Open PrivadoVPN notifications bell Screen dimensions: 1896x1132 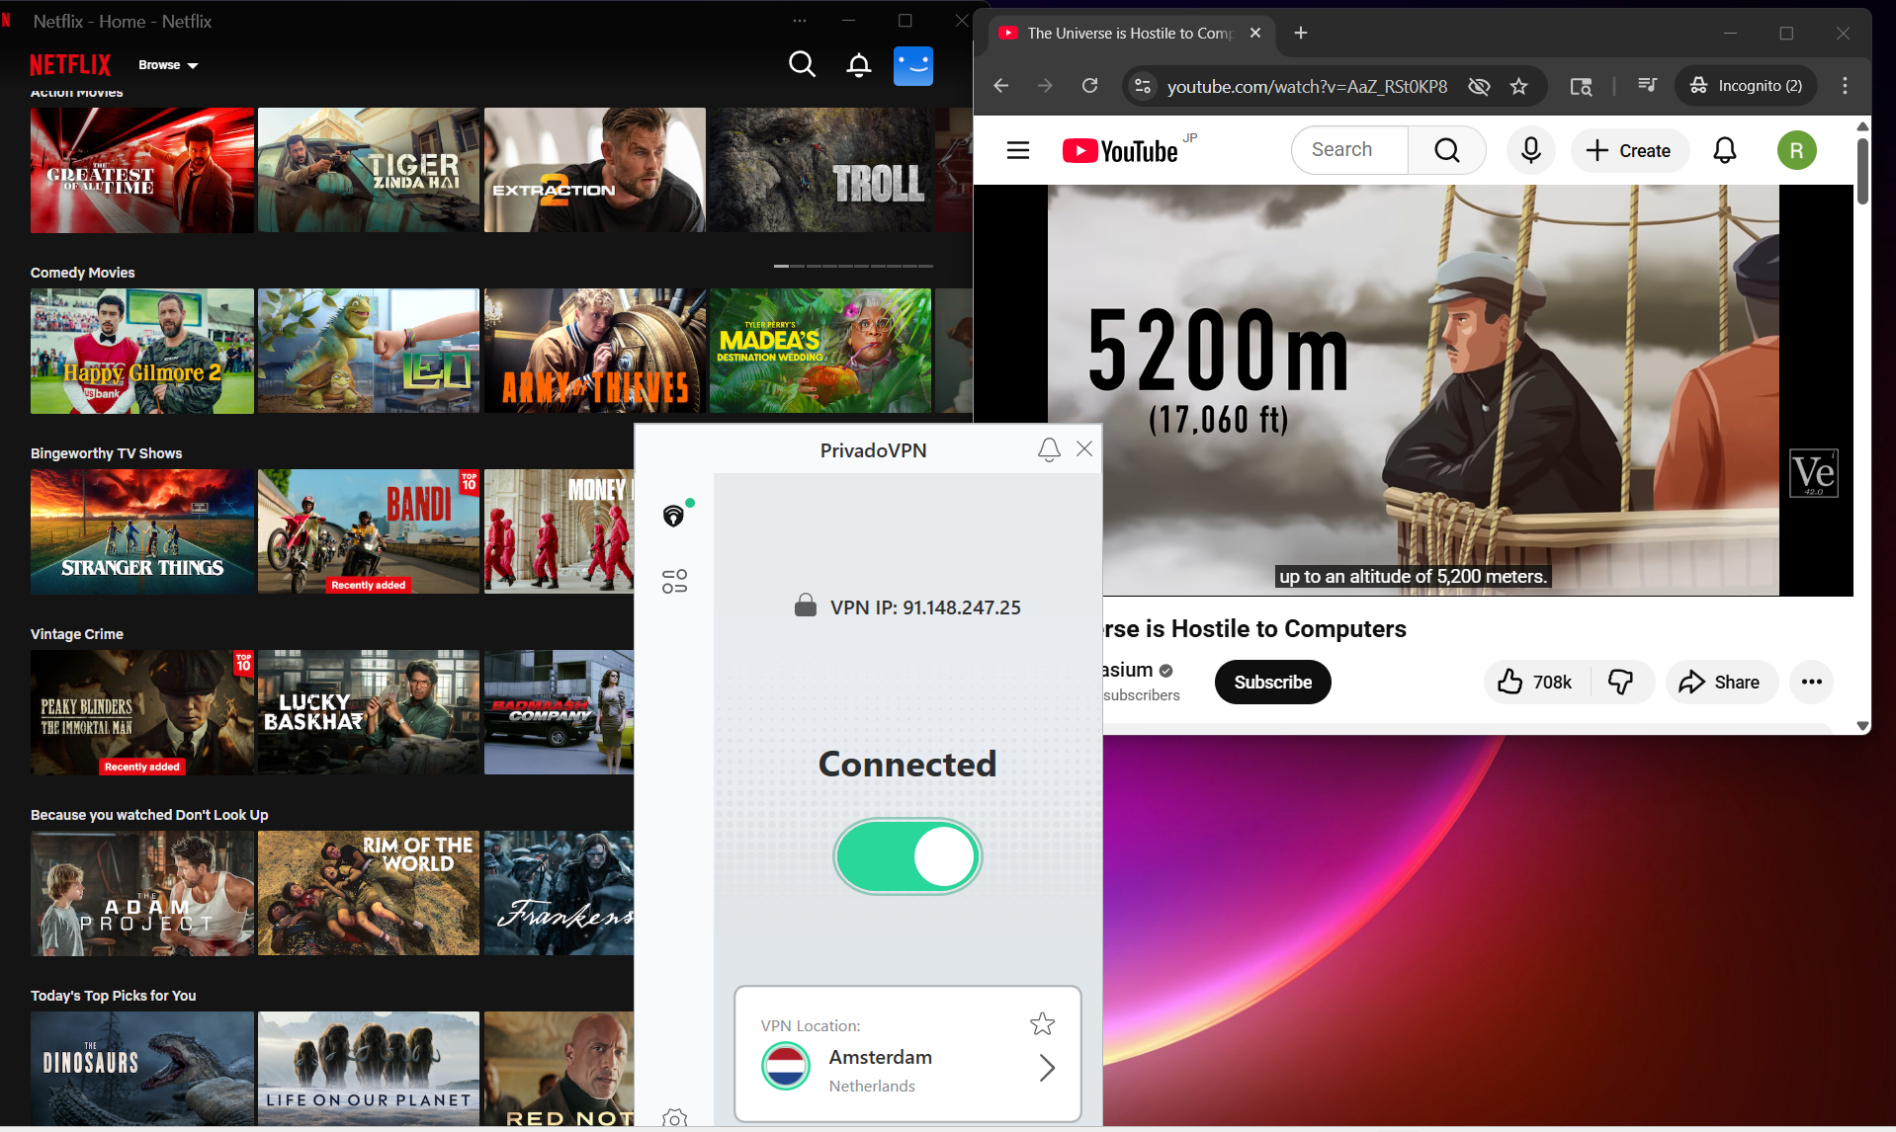coord(1049,450)
